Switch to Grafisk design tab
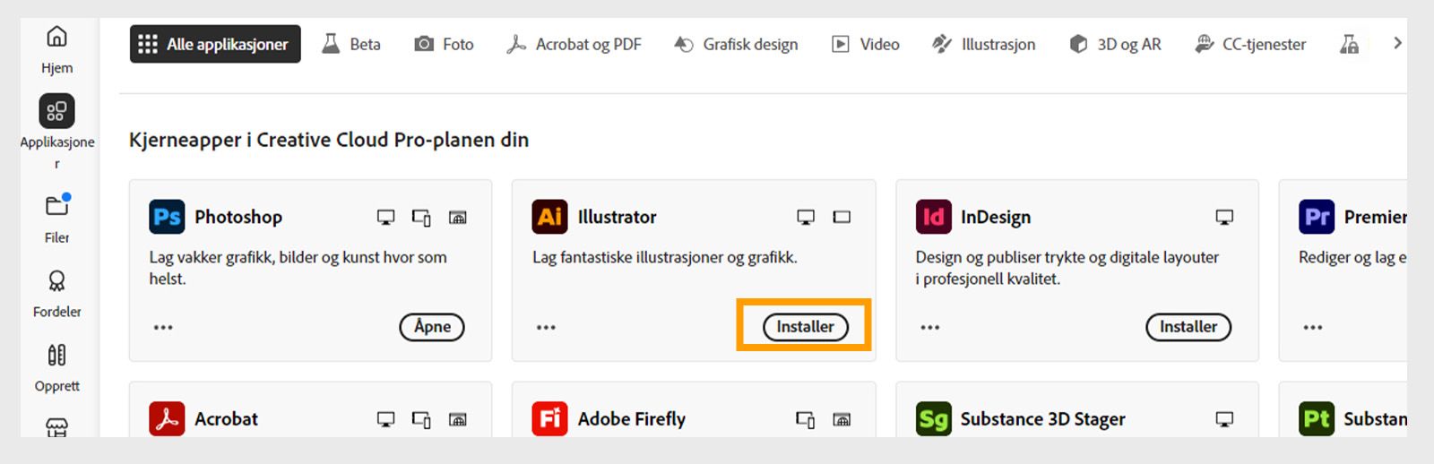 point(736,44)
